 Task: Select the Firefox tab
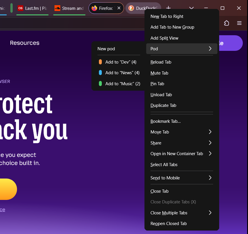coord(106,8)
